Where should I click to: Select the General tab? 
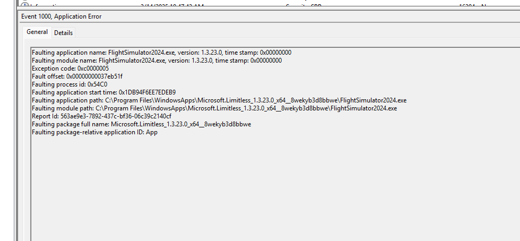point(37,32)
